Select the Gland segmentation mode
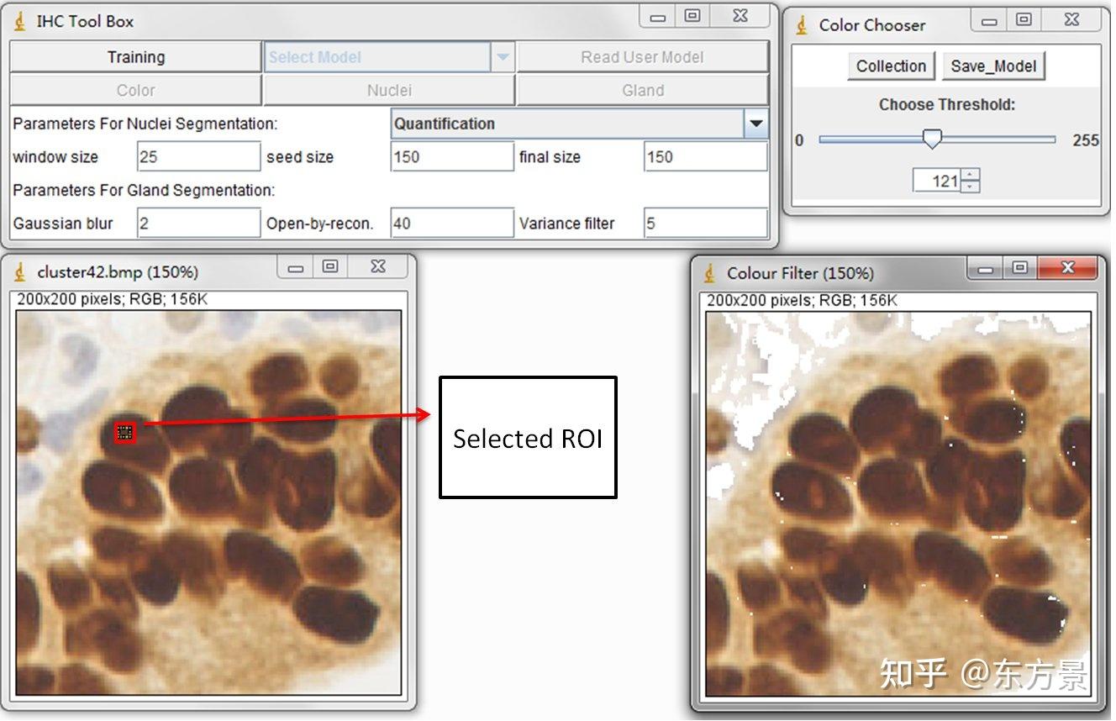Screen dimensions: 1116x721 click(643, 89)
